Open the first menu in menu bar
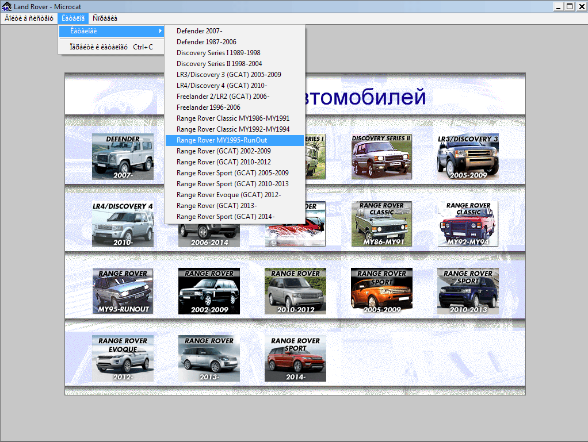Viewport: 588px width, 442px height. tap(29, 18)
